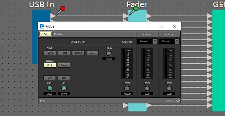This screenshot has width=225, height=116.
Task: Click the refresh icon in the status bar
Action: [x=178, y=100]
